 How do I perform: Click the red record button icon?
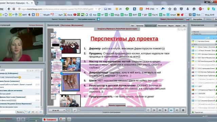point(61,119)
